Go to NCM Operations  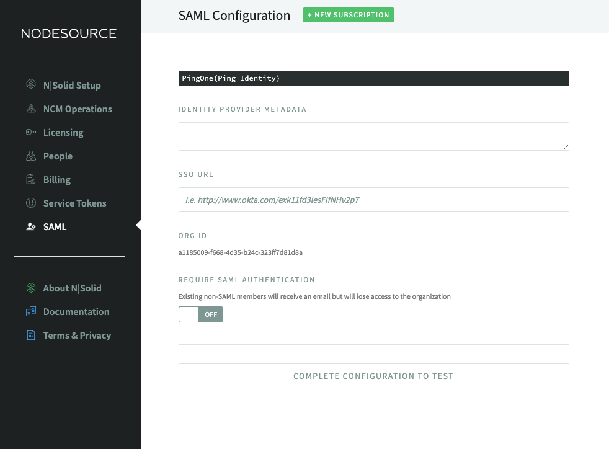[x=78, y=109]
